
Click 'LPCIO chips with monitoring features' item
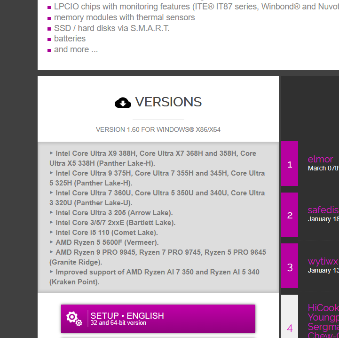[197, 7]
